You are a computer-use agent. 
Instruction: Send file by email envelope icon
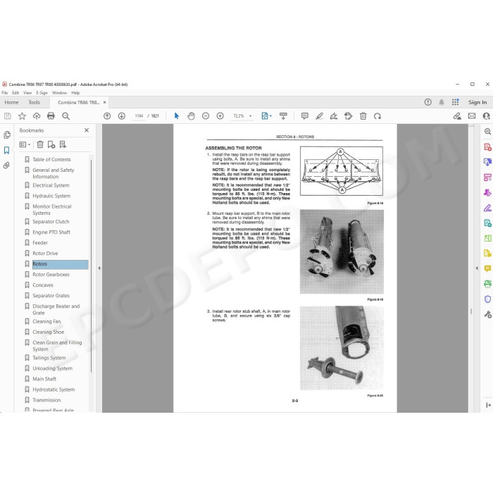coord(472,116)
